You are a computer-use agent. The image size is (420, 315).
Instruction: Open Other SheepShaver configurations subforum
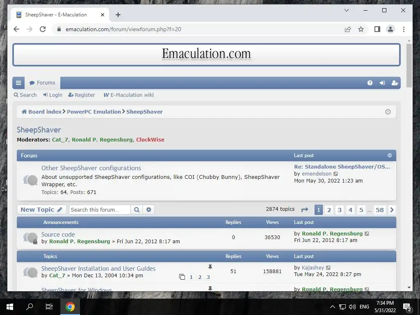[91, 168]
